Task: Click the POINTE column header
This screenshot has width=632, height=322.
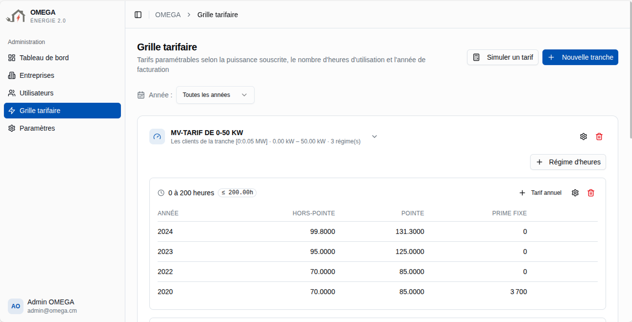Action: click(413, 213)
